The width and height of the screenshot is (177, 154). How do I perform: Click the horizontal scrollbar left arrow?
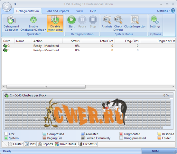click(4, 87)
